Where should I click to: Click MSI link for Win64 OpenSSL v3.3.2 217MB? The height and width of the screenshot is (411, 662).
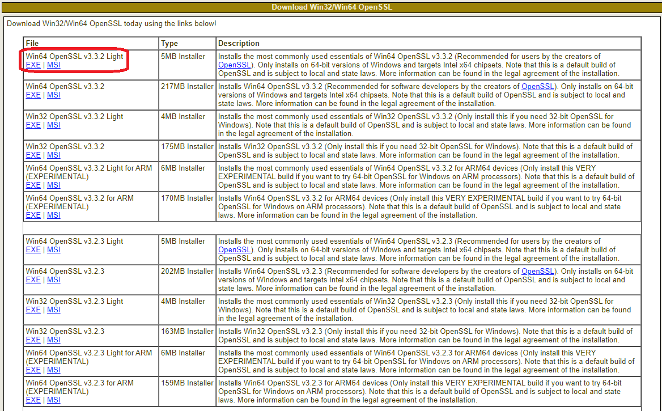click(54, 95)
